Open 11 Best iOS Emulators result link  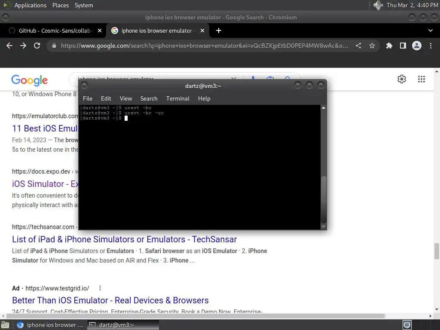(x=45, y=128)
